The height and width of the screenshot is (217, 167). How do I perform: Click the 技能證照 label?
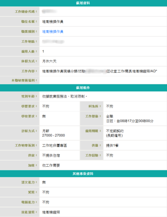[x=29, y=212]
